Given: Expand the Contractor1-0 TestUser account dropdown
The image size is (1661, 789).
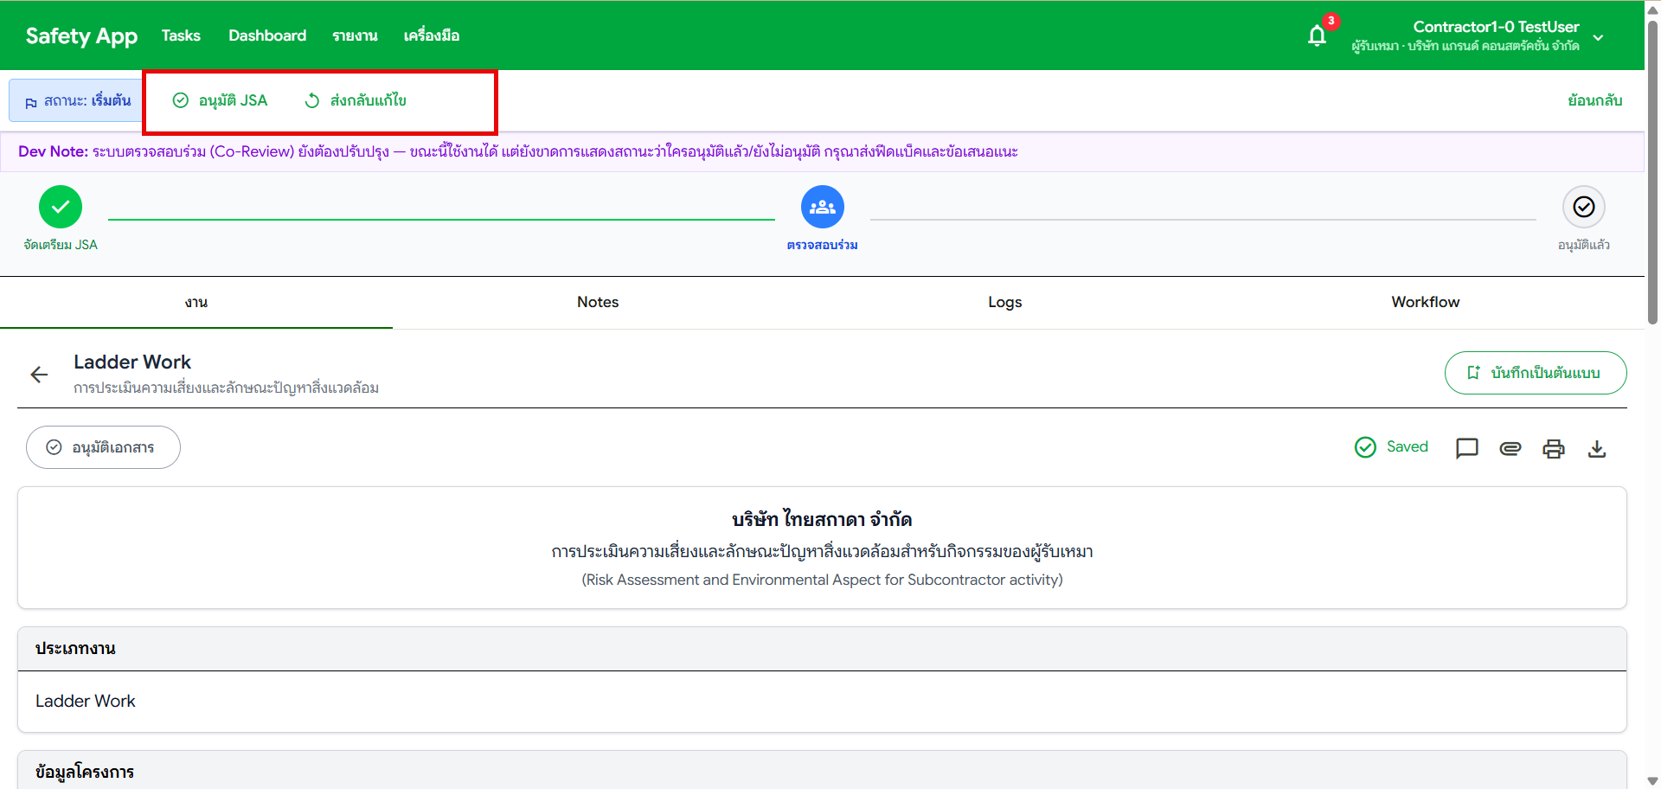Looking at the screenshot, I should (1597, 36).
